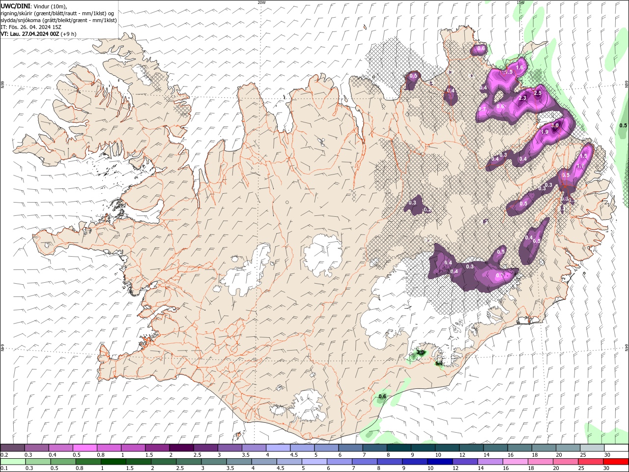Select the lavender 4 swatch in upper legend
Screen dimensions: 629x472
(x=278, y=447)
